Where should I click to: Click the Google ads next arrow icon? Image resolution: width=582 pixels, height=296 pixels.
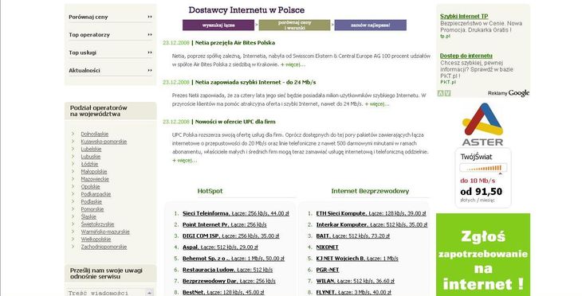[x=447, y=93]
